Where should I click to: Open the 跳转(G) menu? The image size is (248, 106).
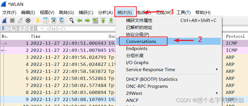[66, 13]
